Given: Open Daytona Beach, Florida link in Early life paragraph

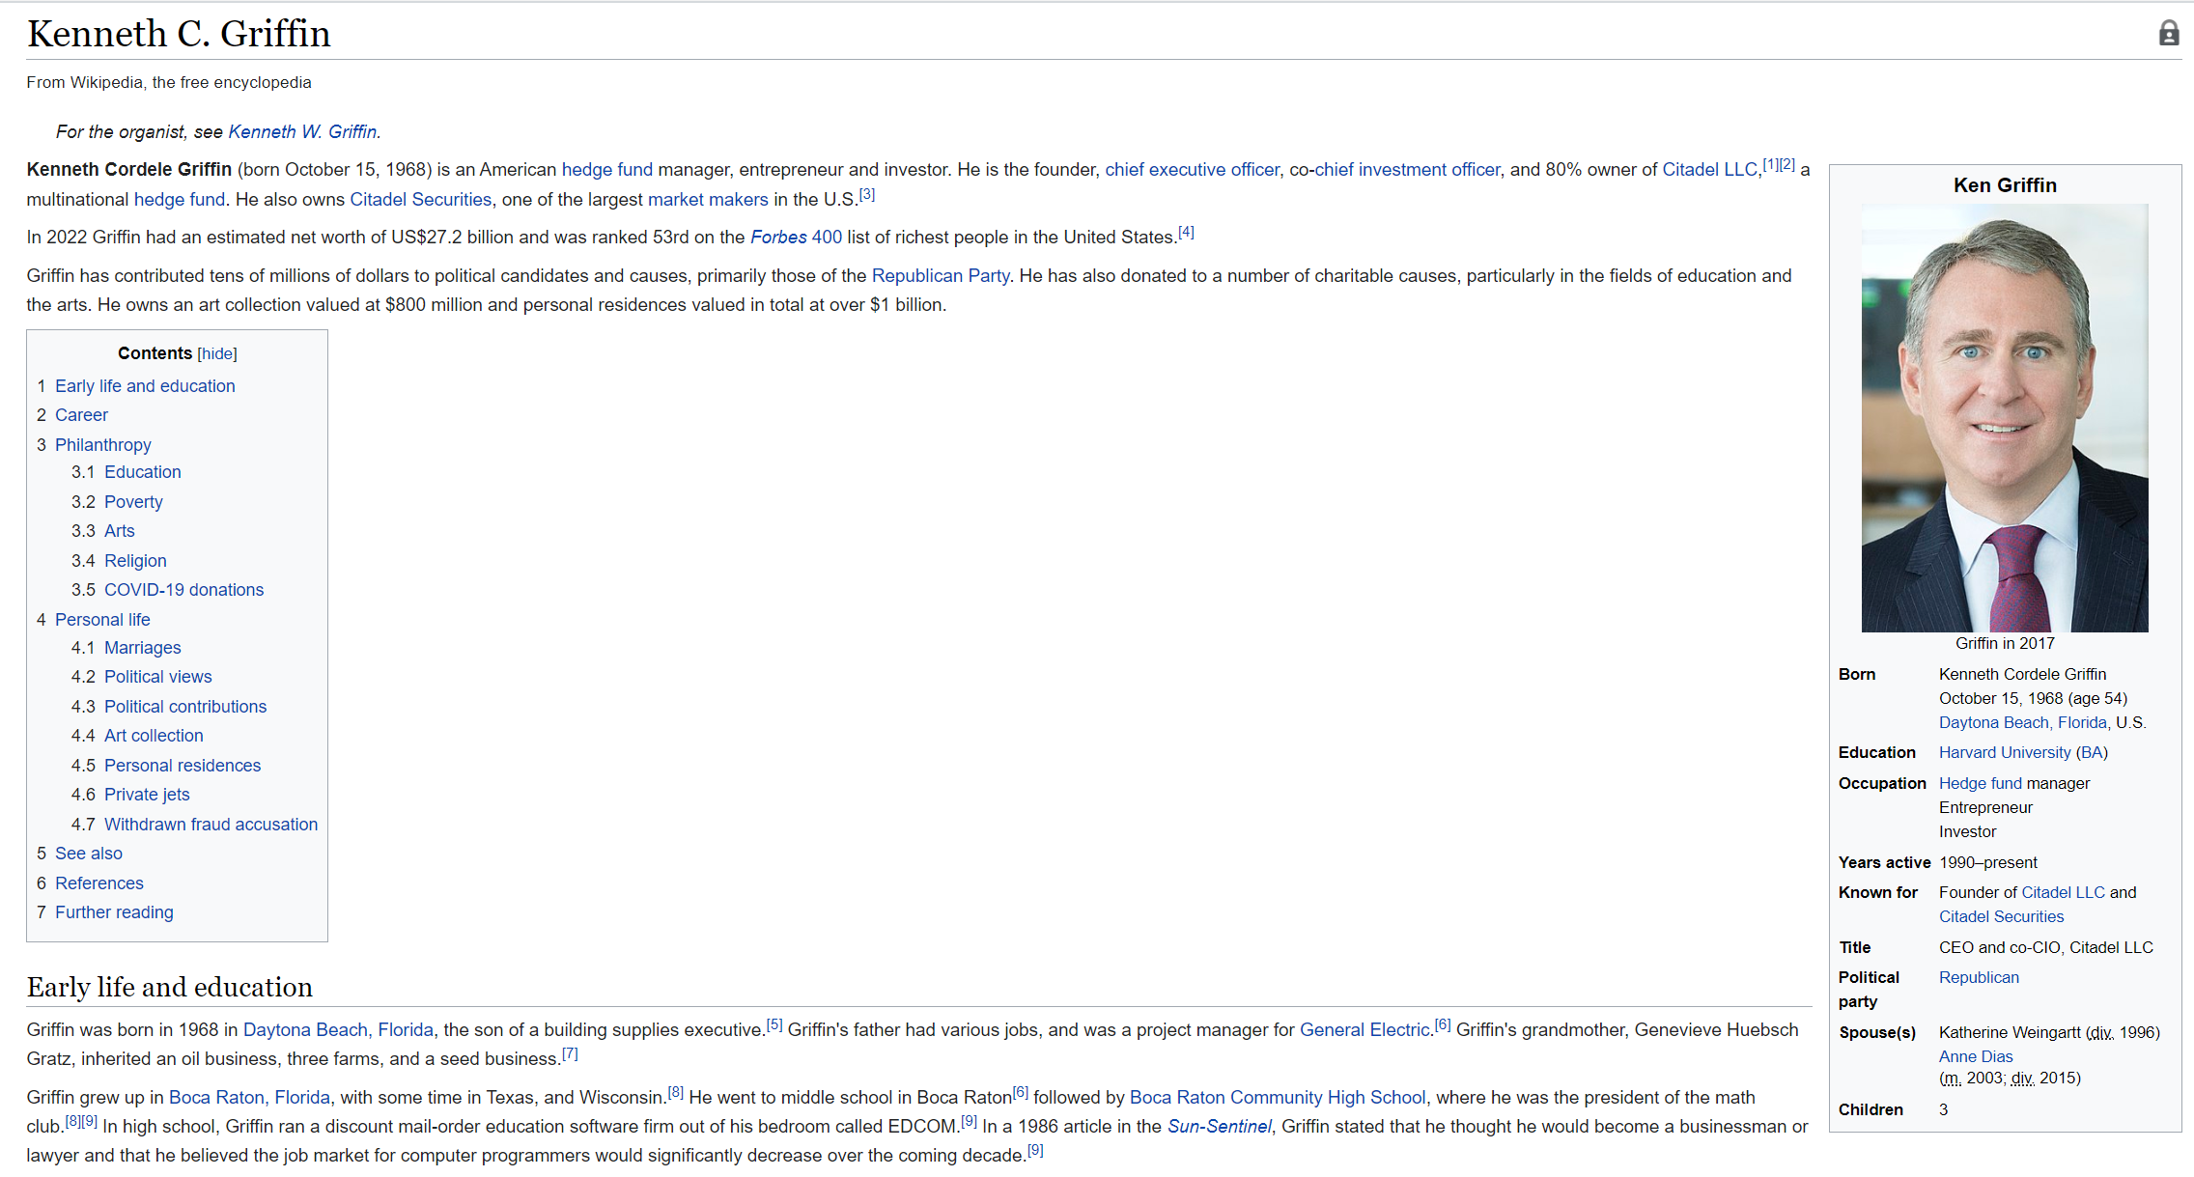Looking at the screenshot, I should (x=338, y=1030).
